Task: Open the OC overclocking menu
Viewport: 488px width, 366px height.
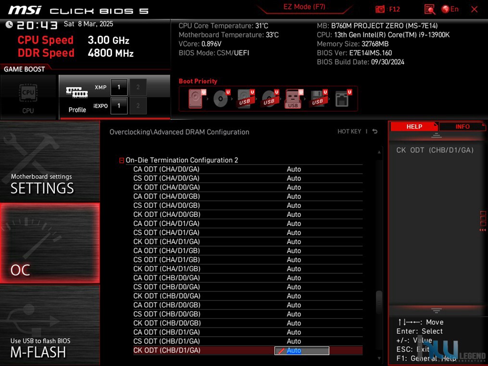Action: 50,243
